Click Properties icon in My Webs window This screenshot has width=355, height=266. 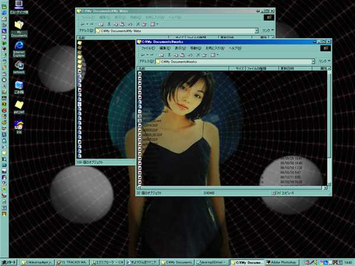(144, 24)
